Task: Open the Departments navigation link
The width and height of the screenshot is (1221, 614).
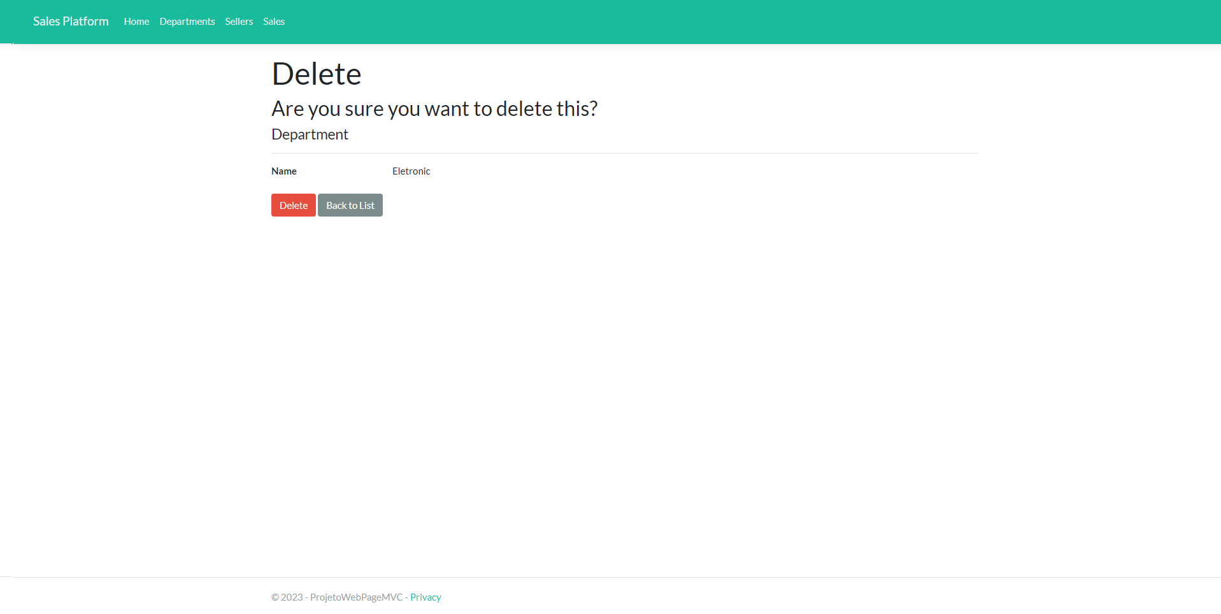Action: (187, 21)
